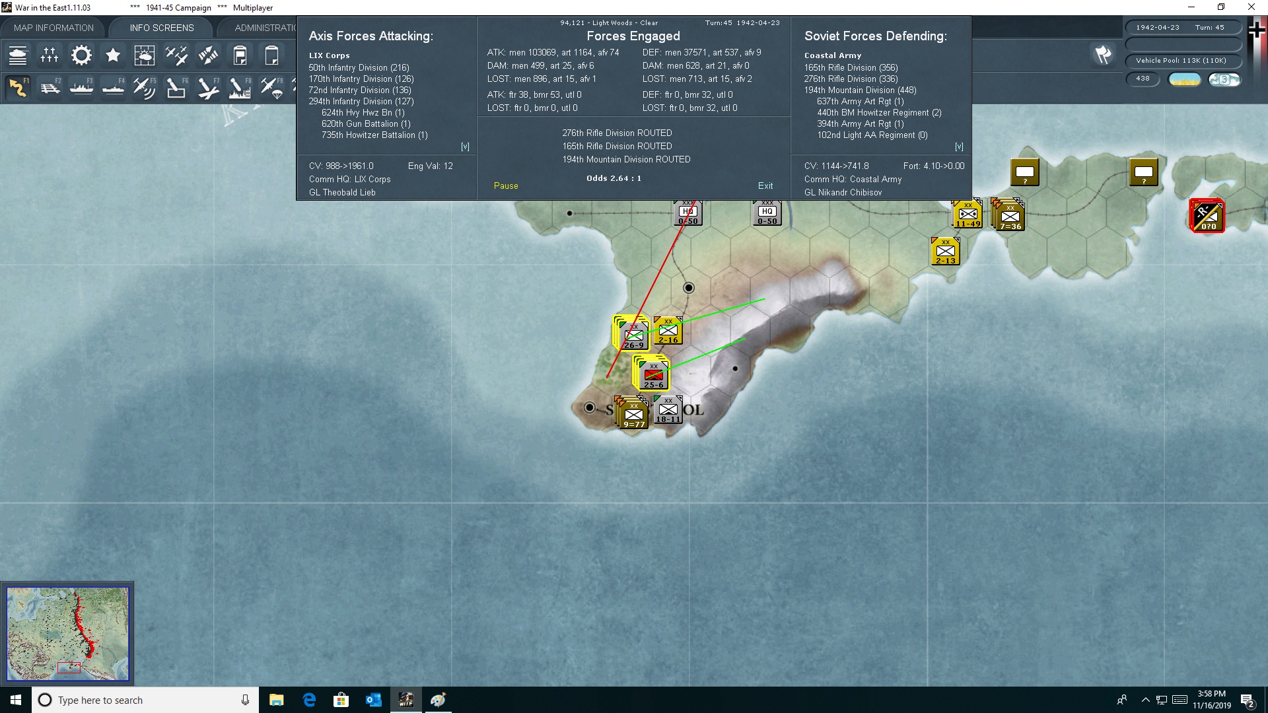Select Air Recon mode (F5)
Screen dimensions: 1268x713
coord(145,88)
